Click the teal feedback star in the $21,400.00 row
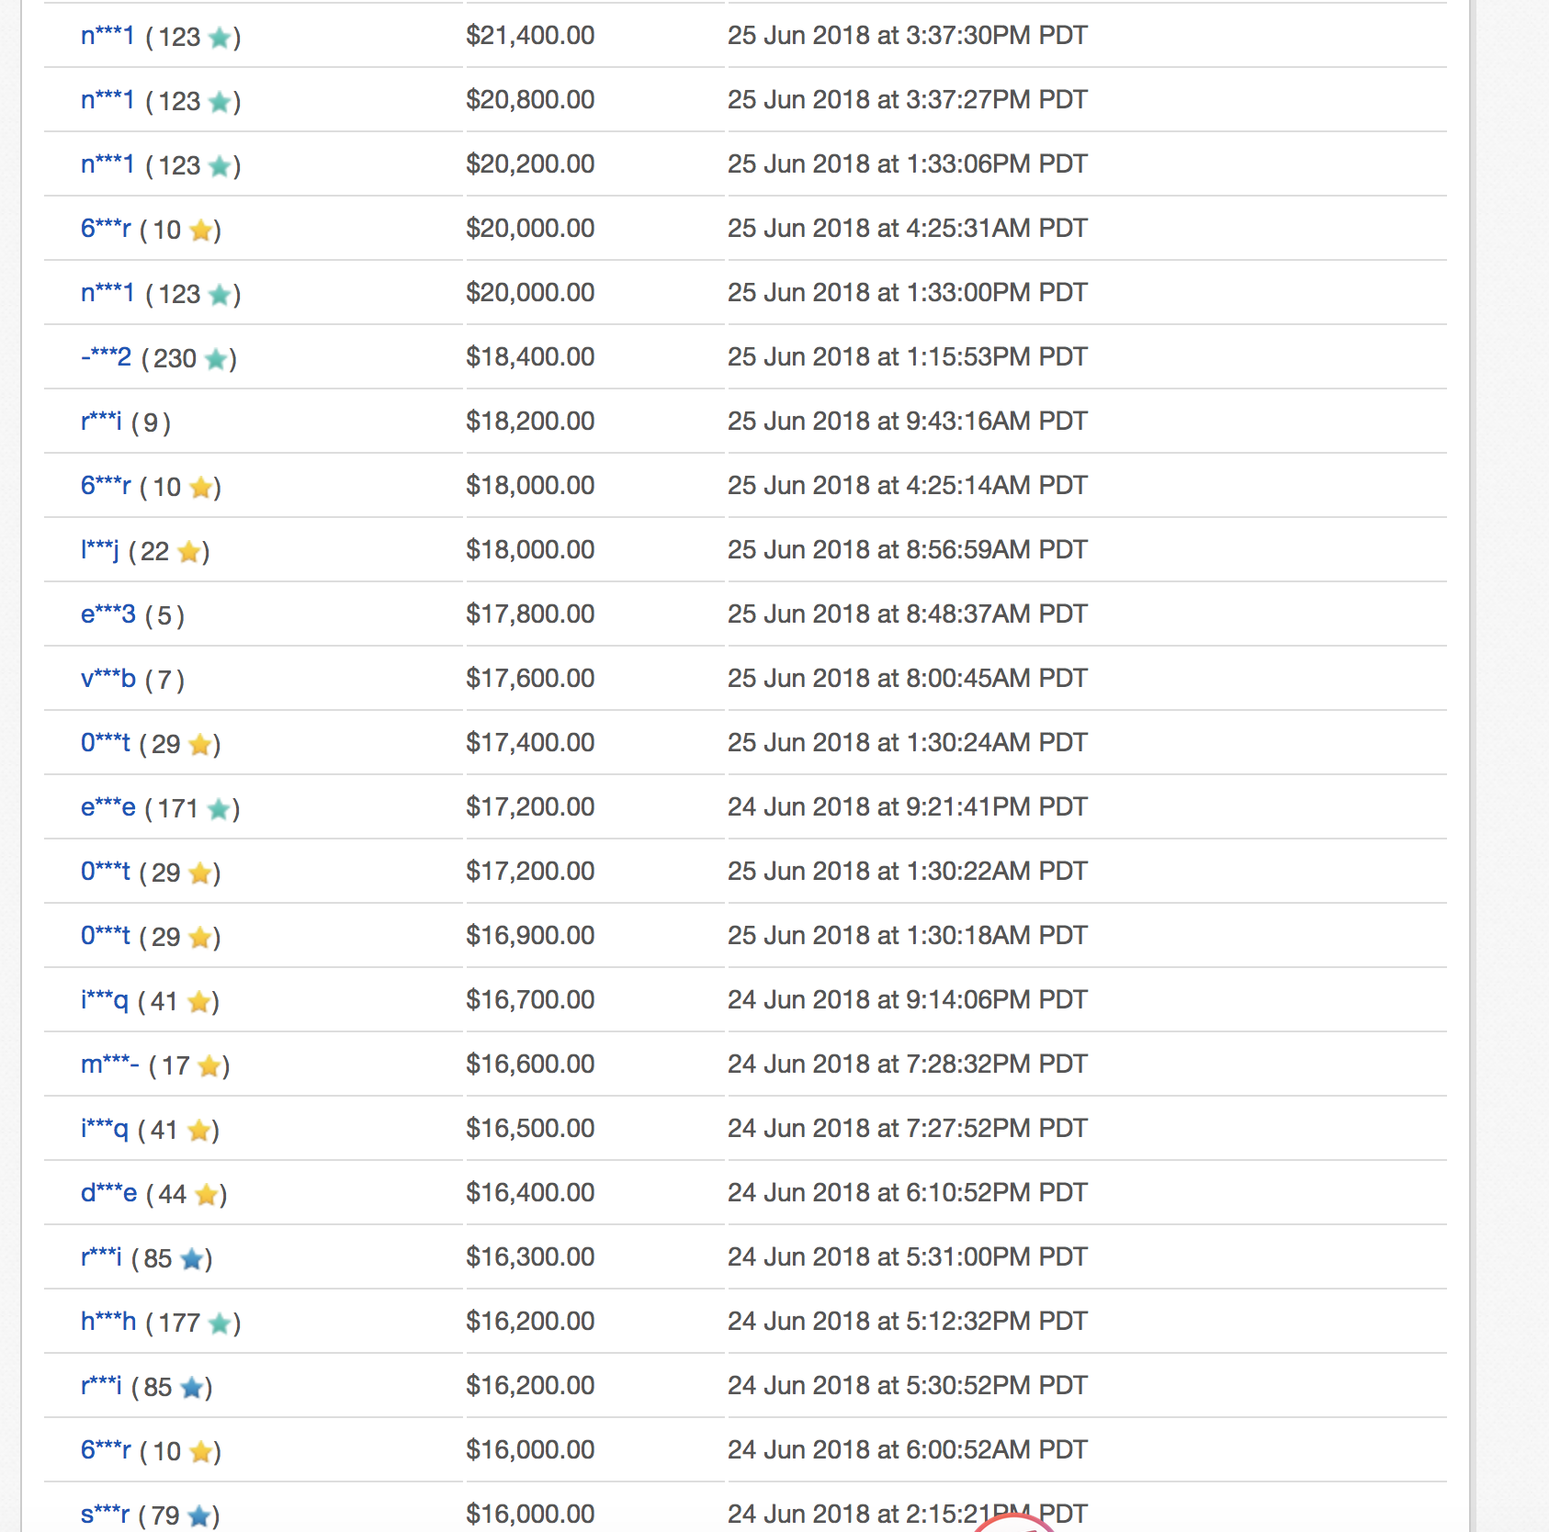This screenshot has height=1532, width=1549. coord(220,38)
